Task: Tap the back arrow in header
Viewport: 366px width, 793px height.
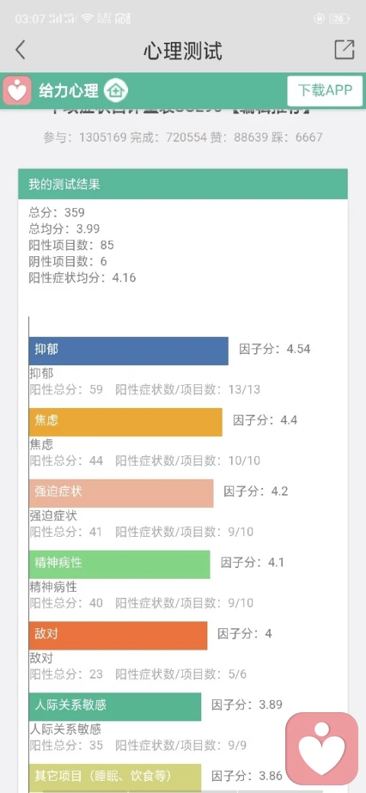Action: tap(21, 50)
